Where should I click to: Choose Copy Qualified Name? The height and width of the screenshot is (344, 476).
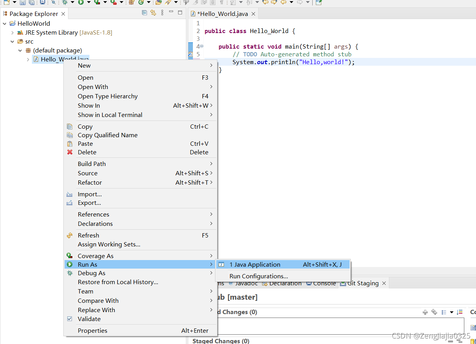(140, 135)
